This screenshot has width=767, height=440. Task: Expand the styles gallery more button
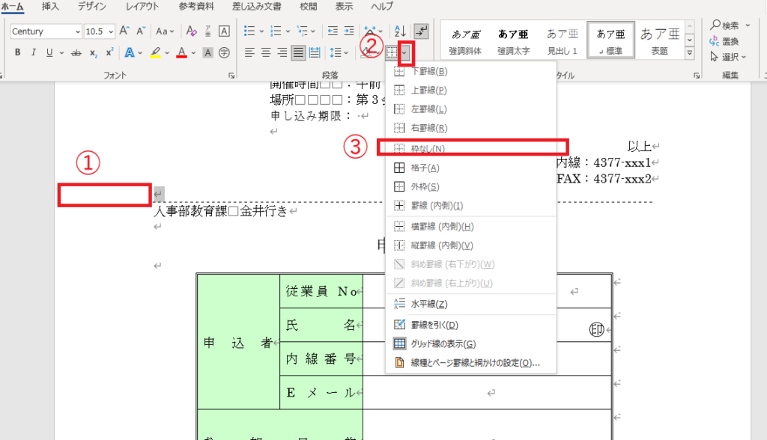tap(689, 53)
